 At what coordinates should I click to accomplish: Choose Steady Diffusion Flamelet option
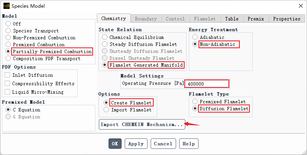[105, 44]
